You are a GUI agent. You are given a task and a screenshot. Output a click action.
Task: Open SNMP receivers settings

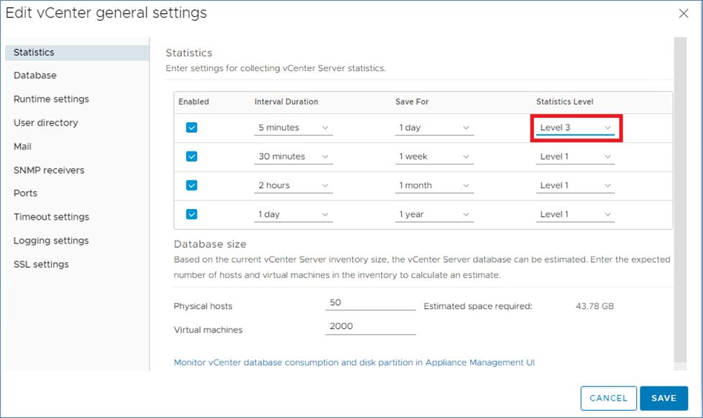49,170
